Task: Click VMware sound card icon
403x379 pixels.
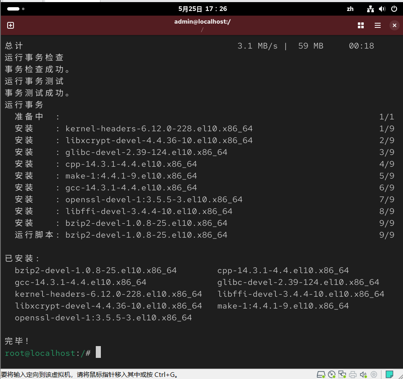Action: (x=363, y=374)
